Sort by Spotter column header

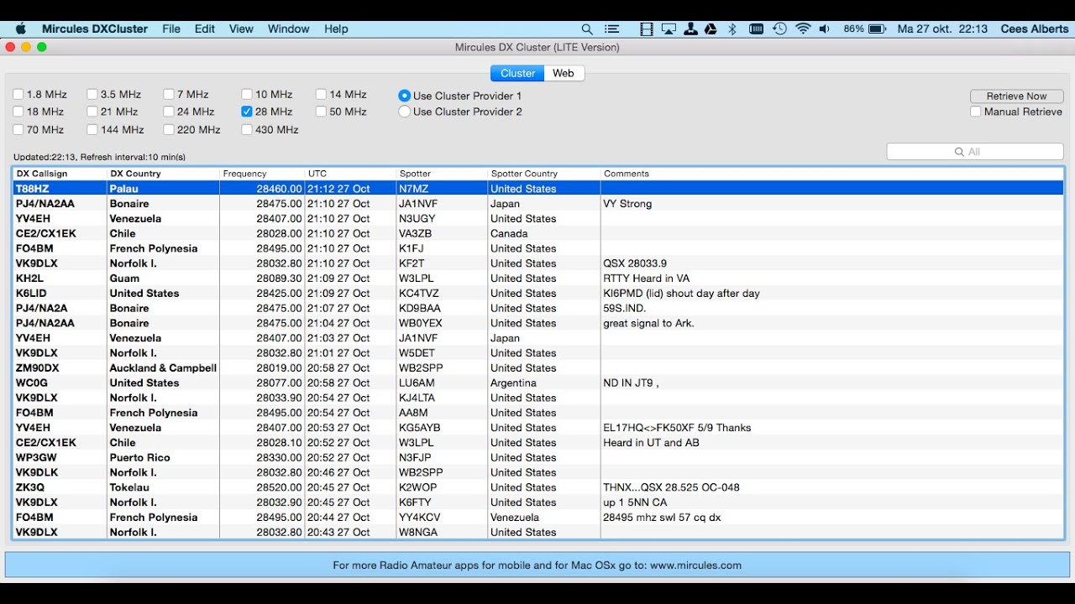click(442, 174)
